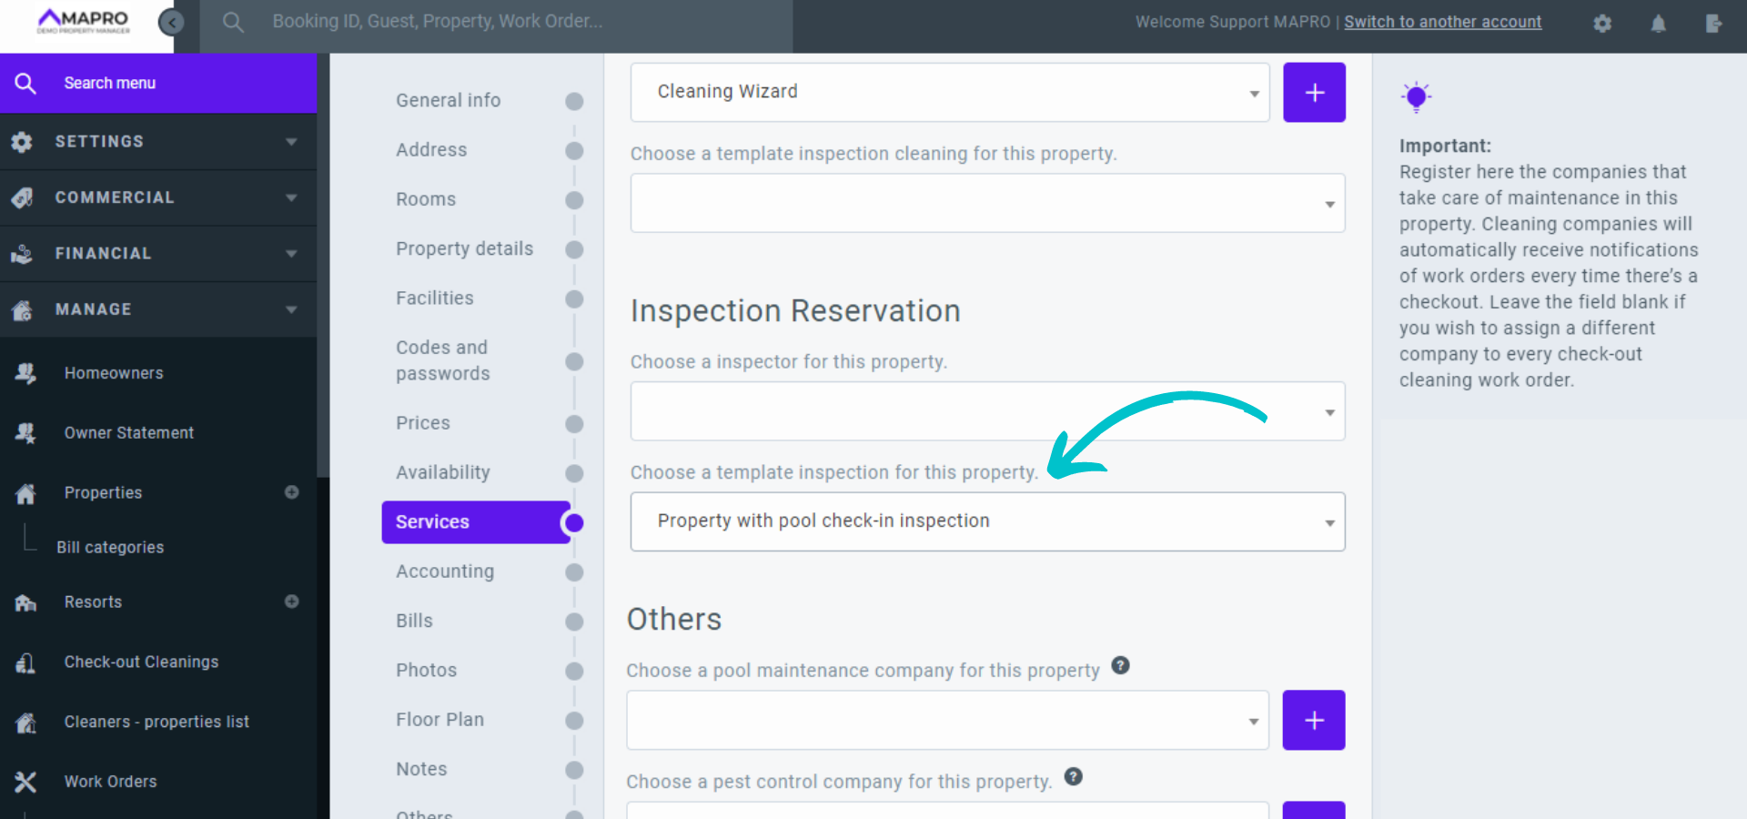Add new pool maintenance company plus button
The height and width of the screenshot is (819, 1747).
[1313, 721]
